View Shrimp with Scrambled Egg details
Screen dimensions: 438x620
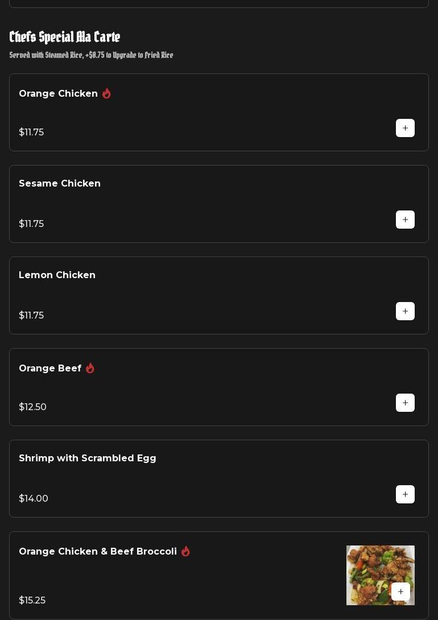coord(88,458)
